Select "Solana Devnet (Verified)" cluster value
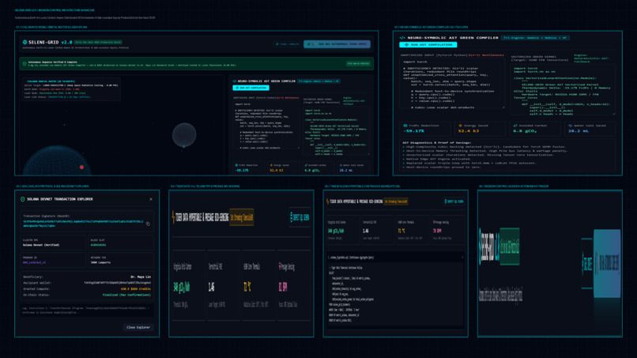 click(x=41, y=245)
